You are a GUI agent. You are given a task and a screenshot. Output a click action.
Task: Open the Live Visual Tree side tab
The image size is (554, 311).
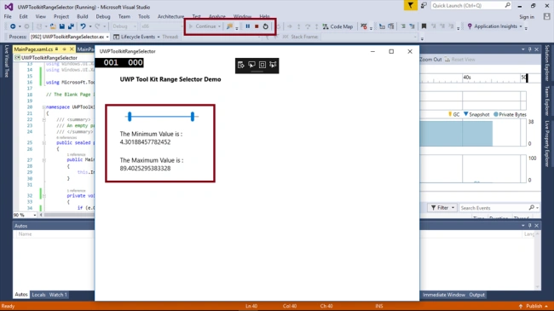(6, 61)
